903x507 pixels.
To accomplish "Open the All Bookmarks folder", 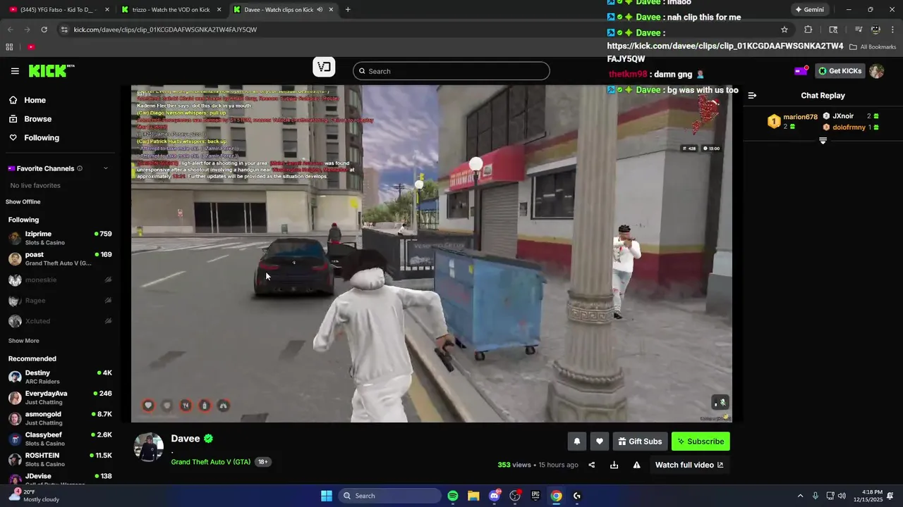I will (873, 47).
